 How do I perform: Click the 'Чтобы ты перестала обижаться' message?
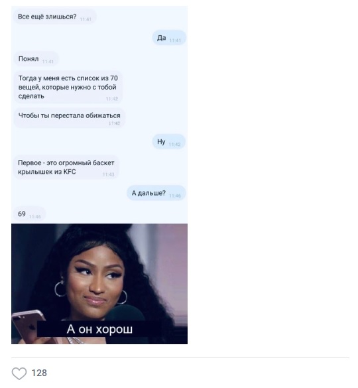pyautogui.click(x=69, y=118)
